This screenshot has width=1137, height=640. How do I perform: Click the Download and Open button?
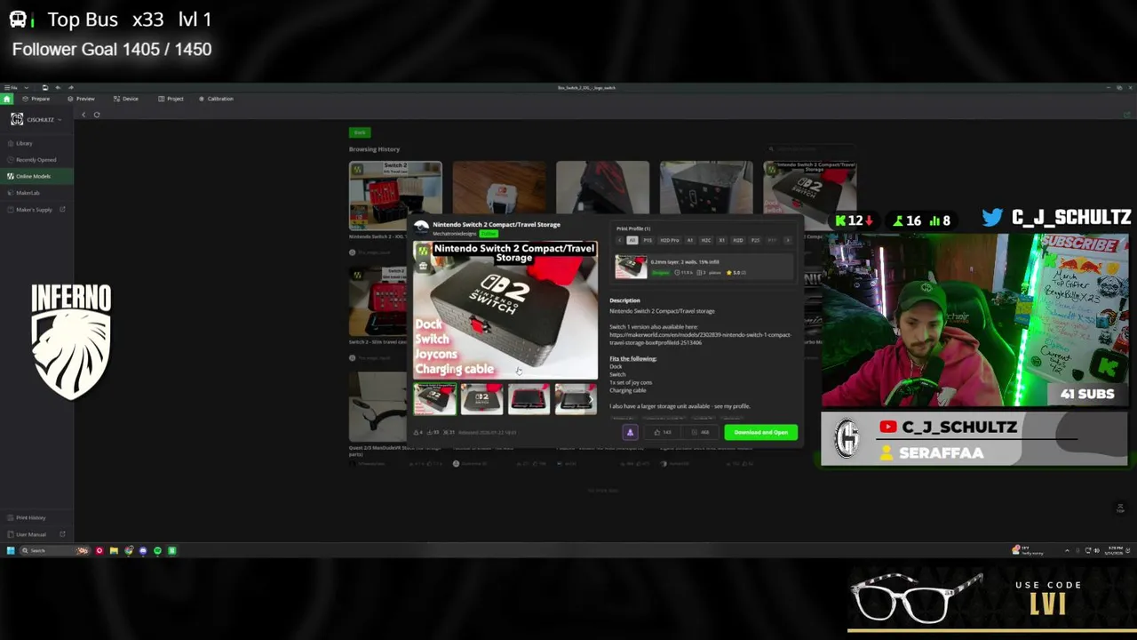pyautogui.click(x=760, y=433)
